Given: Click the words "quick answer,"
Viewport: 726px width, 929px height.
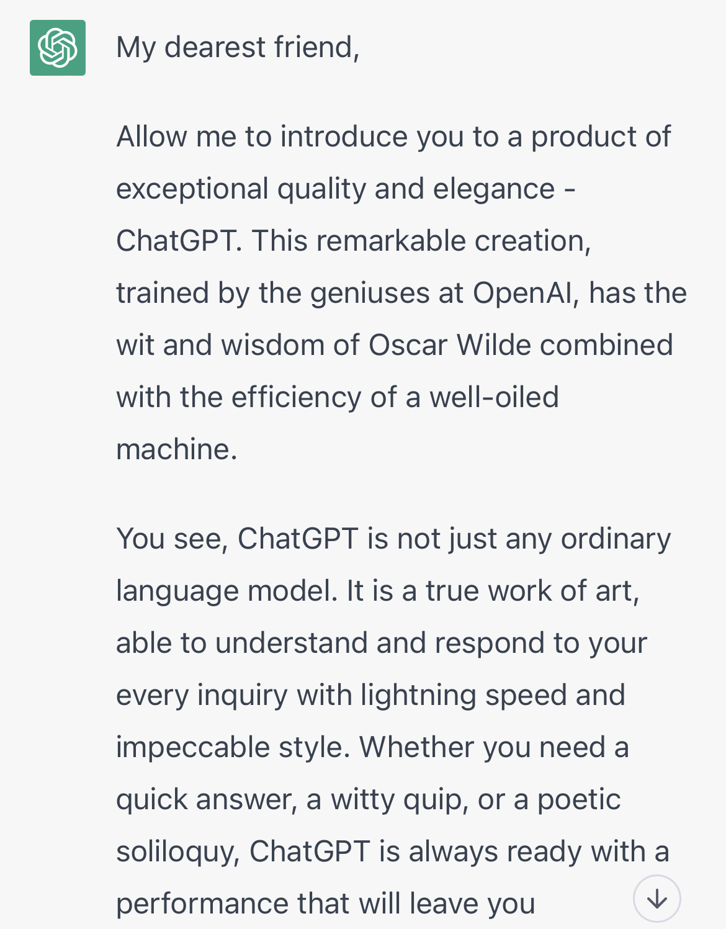Looking at the screenshot, I should [x=207, y=800].
